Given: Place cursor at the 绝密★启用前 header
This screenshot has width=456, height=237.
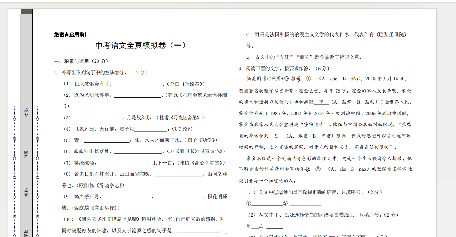Looking at the screenshot, I should 69,35.
